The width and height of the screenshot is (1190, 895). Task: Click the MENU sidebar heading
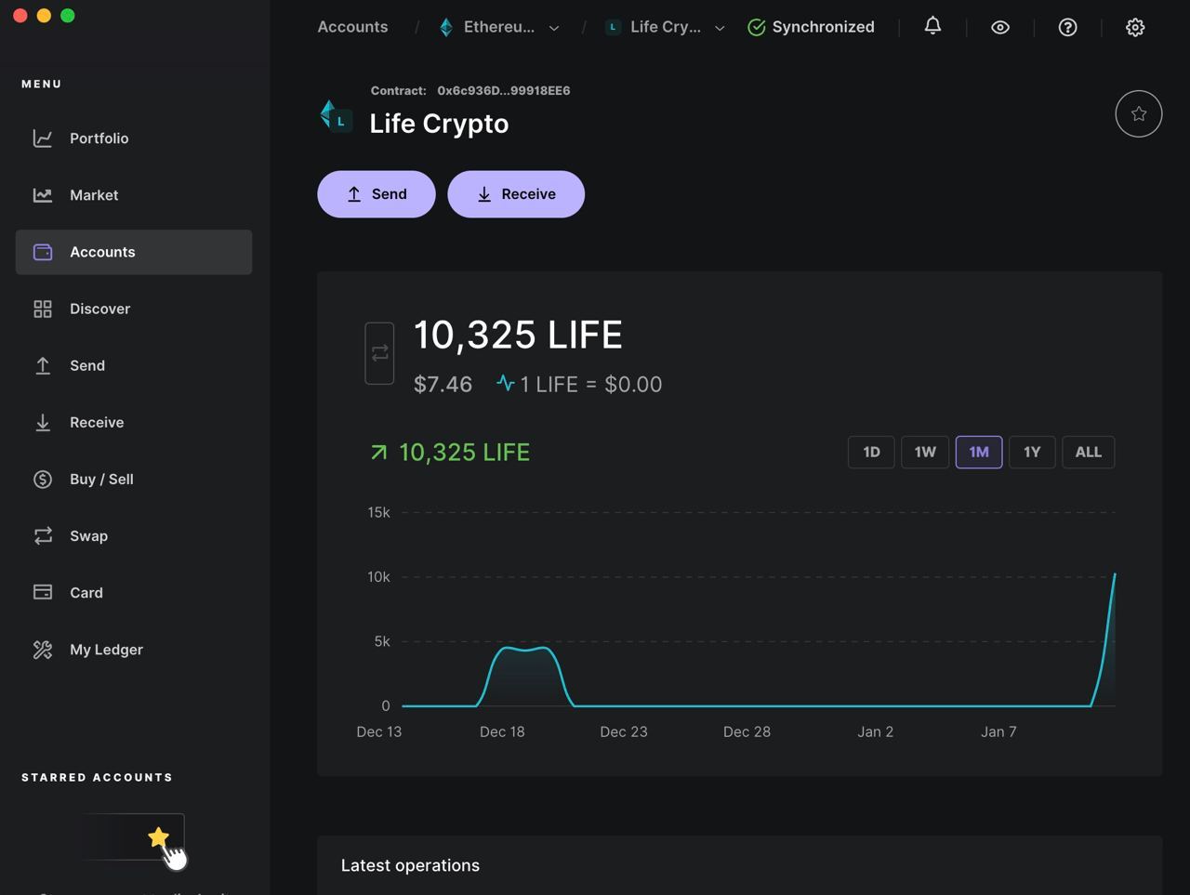[x=41, y=84]
